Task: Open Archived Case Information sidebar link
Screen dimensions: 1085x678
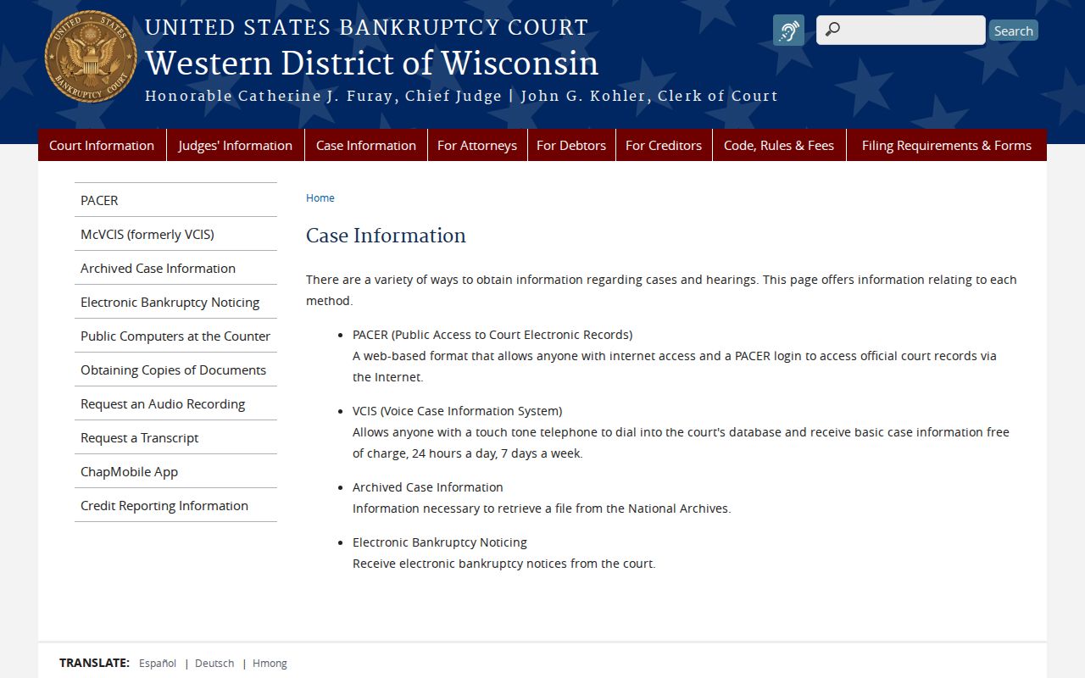Action: 175,268
